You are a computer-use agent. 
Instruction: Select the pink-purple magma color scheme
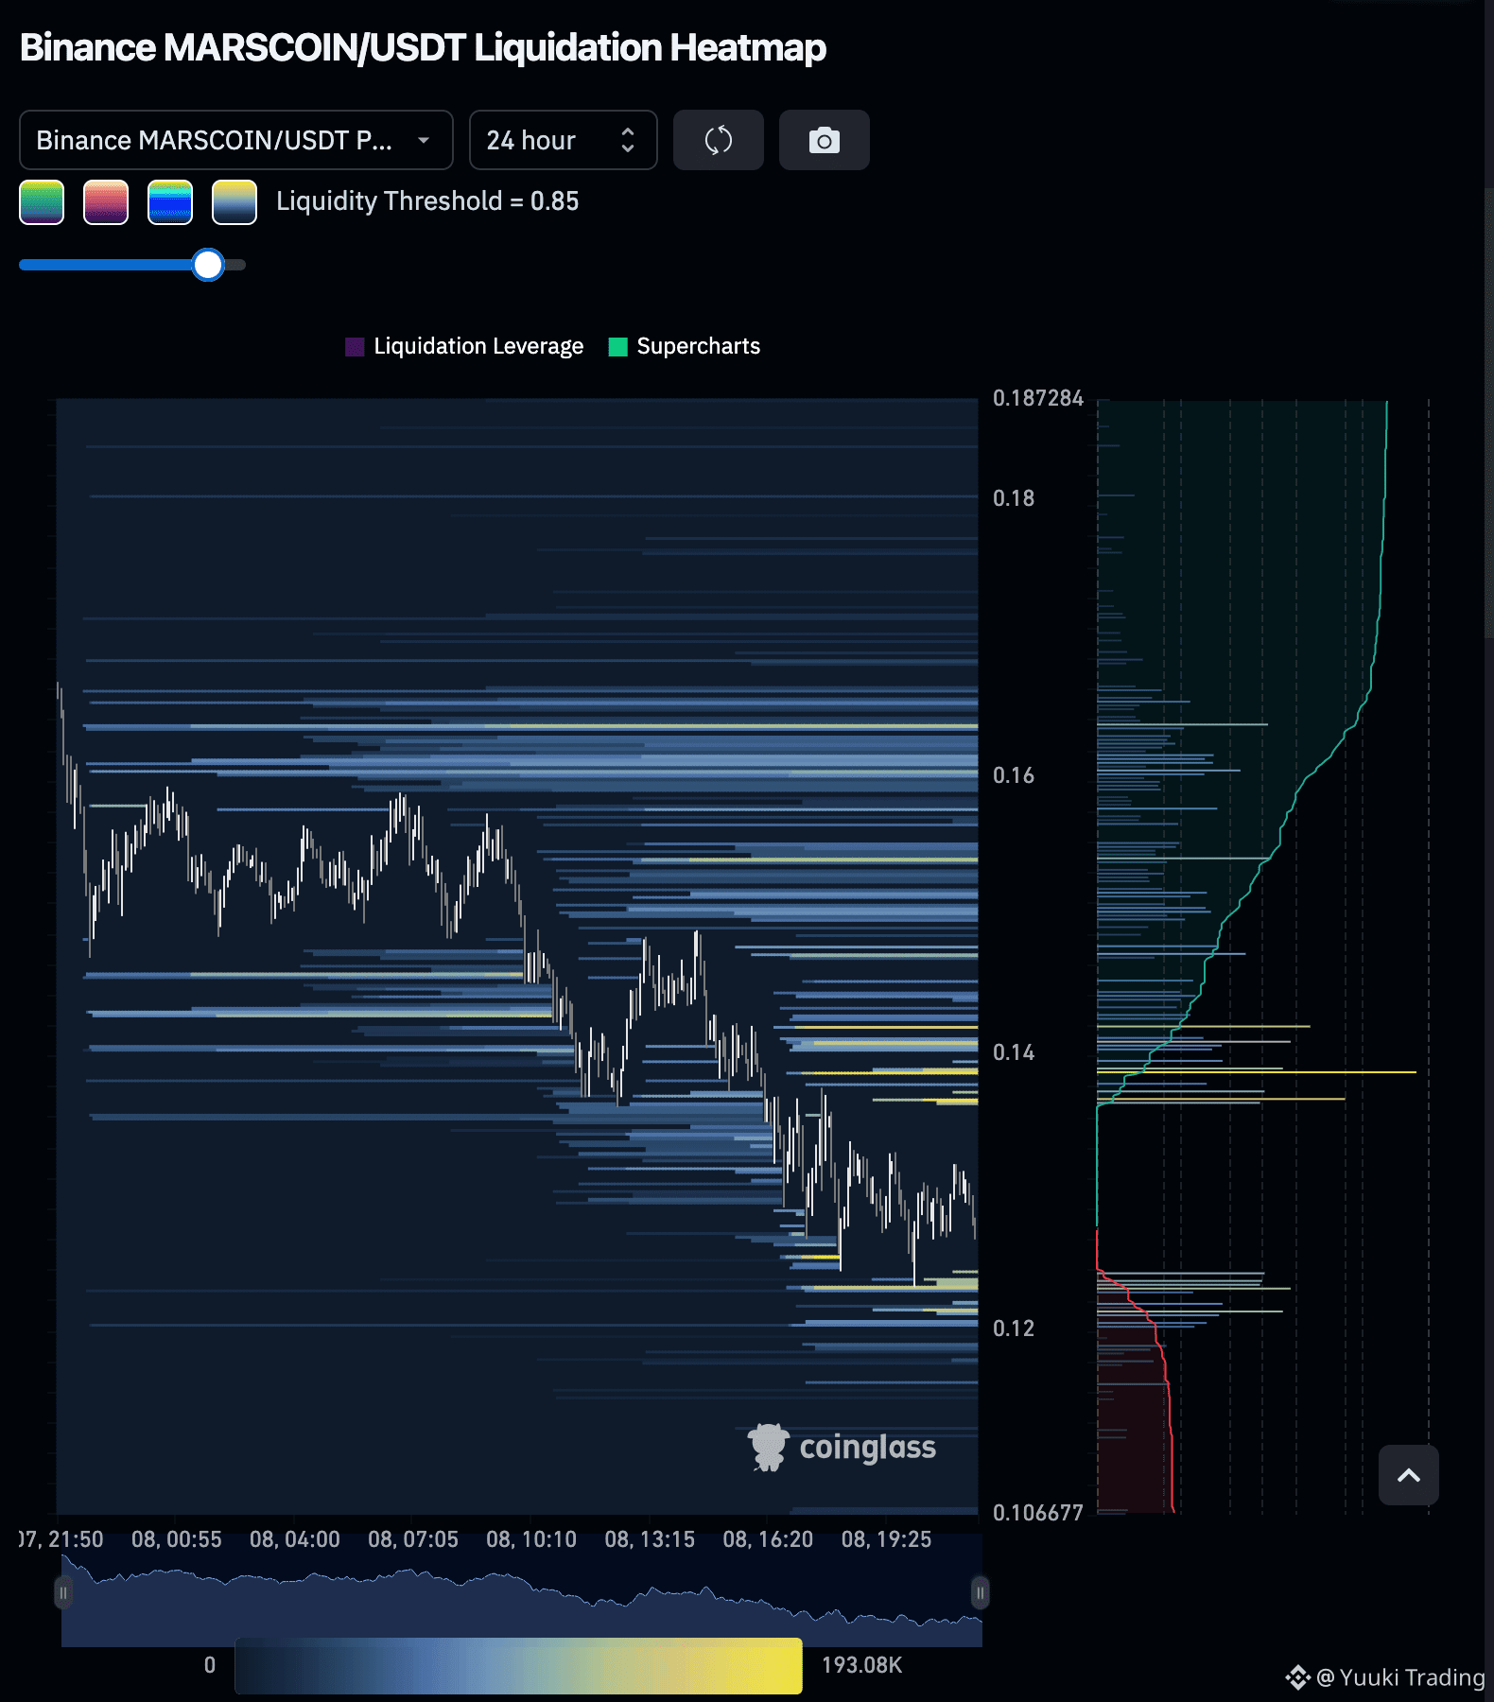pos(106,202)
